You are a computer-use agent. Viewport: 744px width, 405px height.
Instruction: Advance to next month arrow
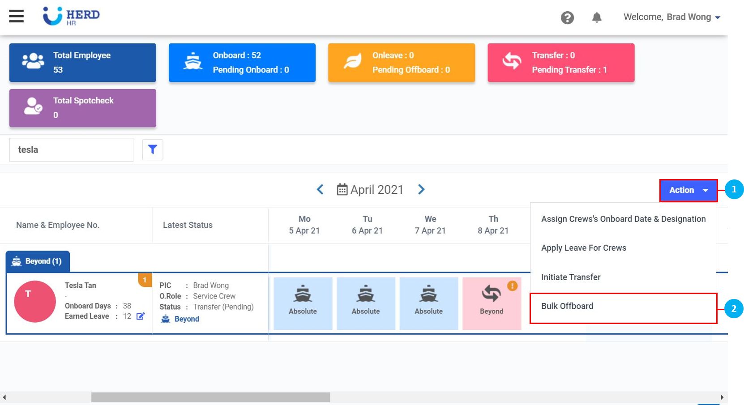(421, 190)
